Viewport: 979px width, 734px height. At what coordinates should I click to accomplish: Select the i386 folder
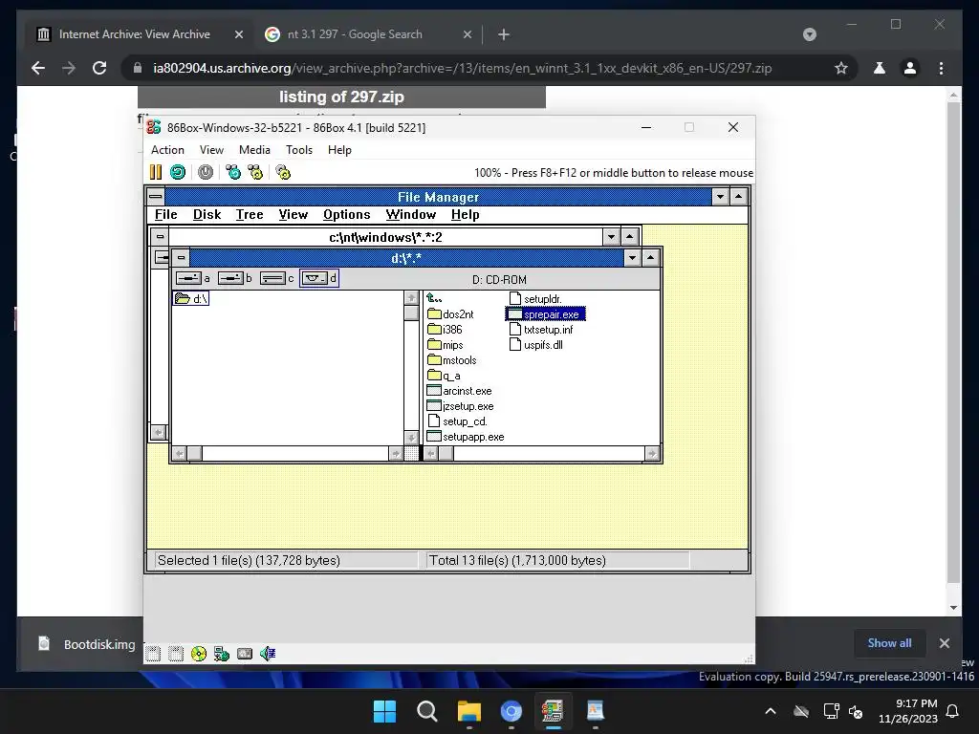[446, 330]
